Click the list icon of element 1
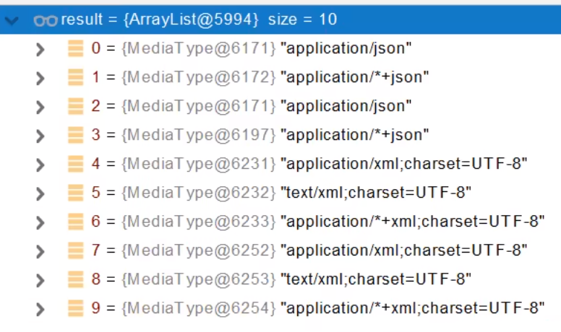Viewport: 561px width, 332px height. 76,78
